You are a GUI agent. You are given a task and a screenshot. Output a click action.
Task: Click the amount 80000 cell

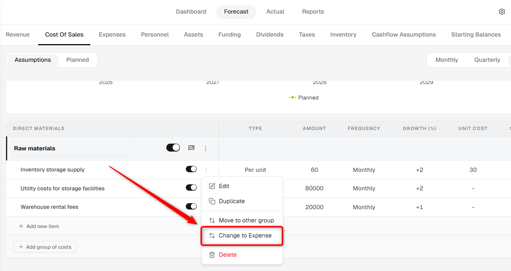[314, 188]
